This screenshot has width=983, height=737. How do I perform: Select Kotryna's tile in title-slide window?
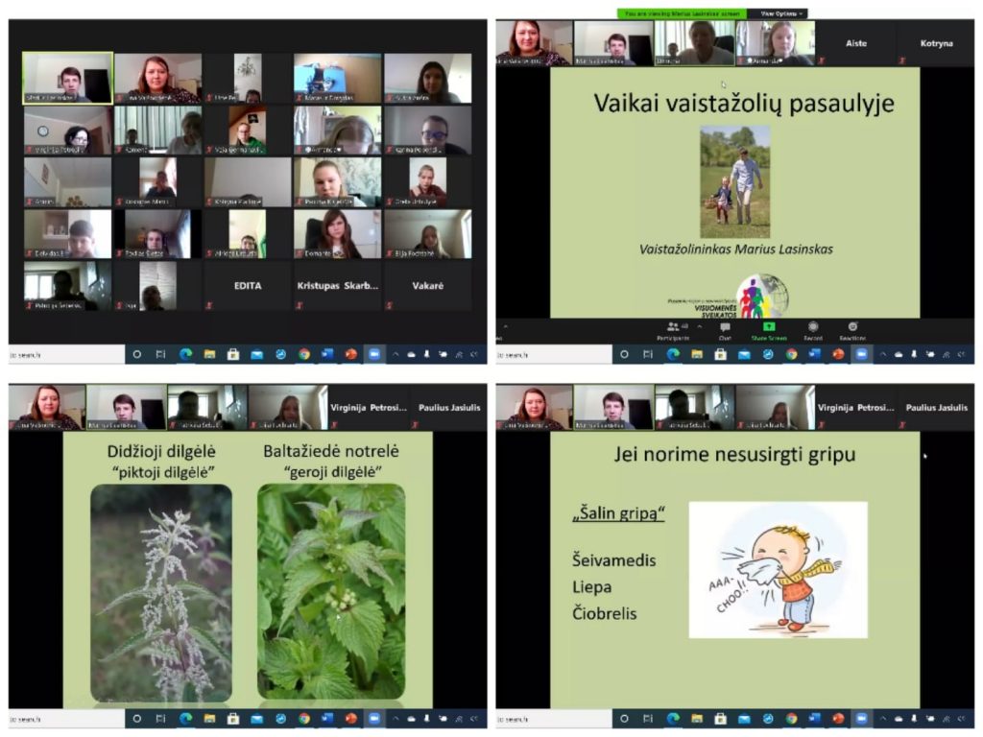click(936, 43)
